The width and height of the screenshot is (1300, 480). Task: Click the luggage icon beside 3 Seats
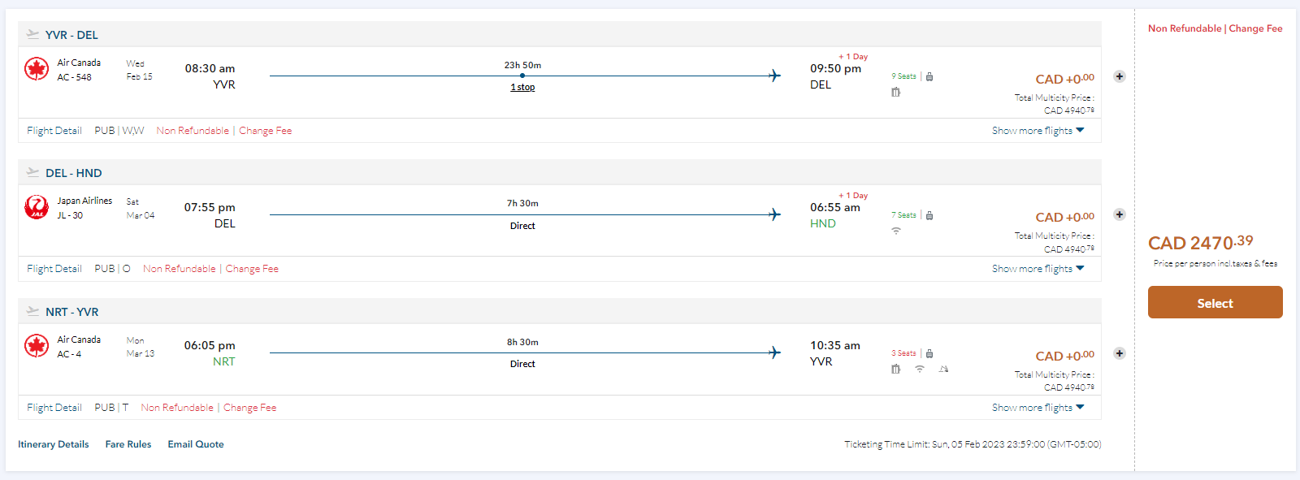point(929,353)
